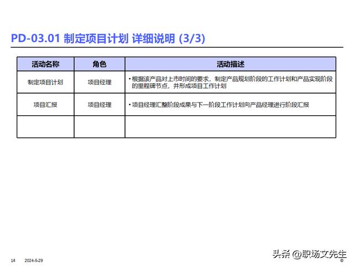
Task: Select the '活动描述' column header
Action: pyautogui.click(x=231, y=64)
